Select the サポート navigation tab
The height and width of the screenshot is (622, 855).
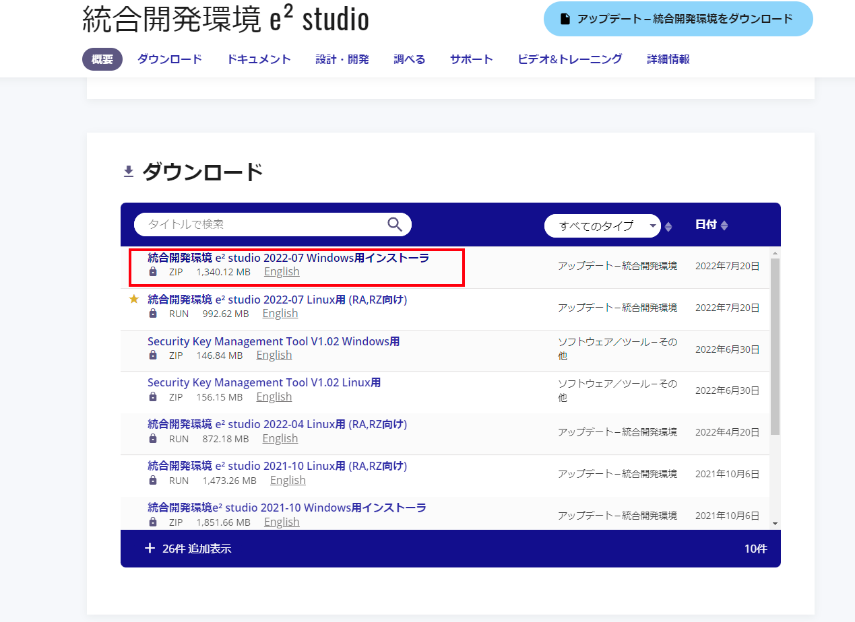click(472, 59)
